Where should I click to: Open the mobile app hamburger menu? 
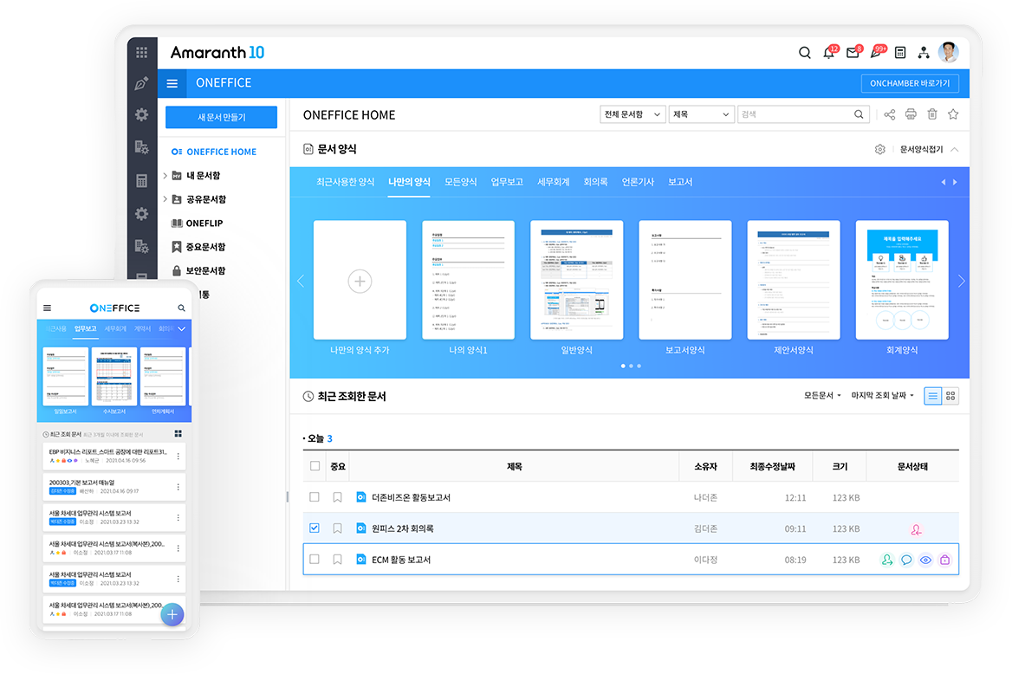point(47,308)
